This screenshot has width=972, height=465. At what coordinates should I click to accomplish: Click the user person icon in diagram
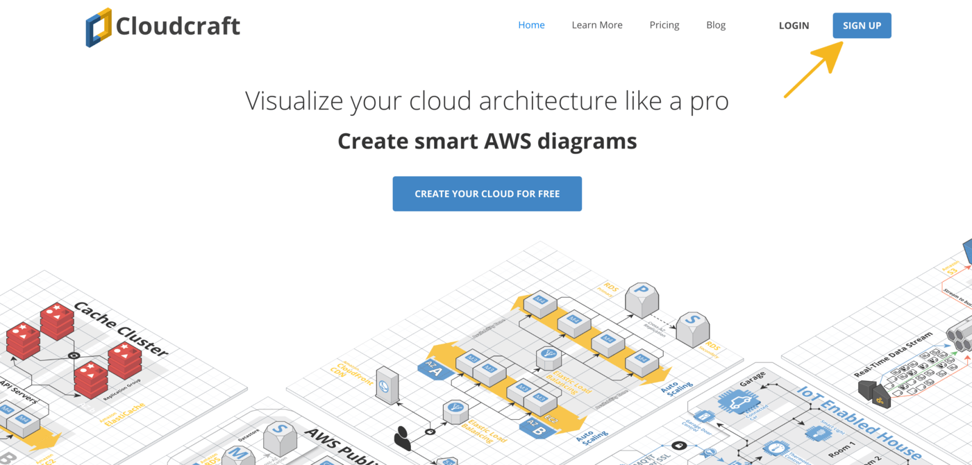(x=402, y=437)
